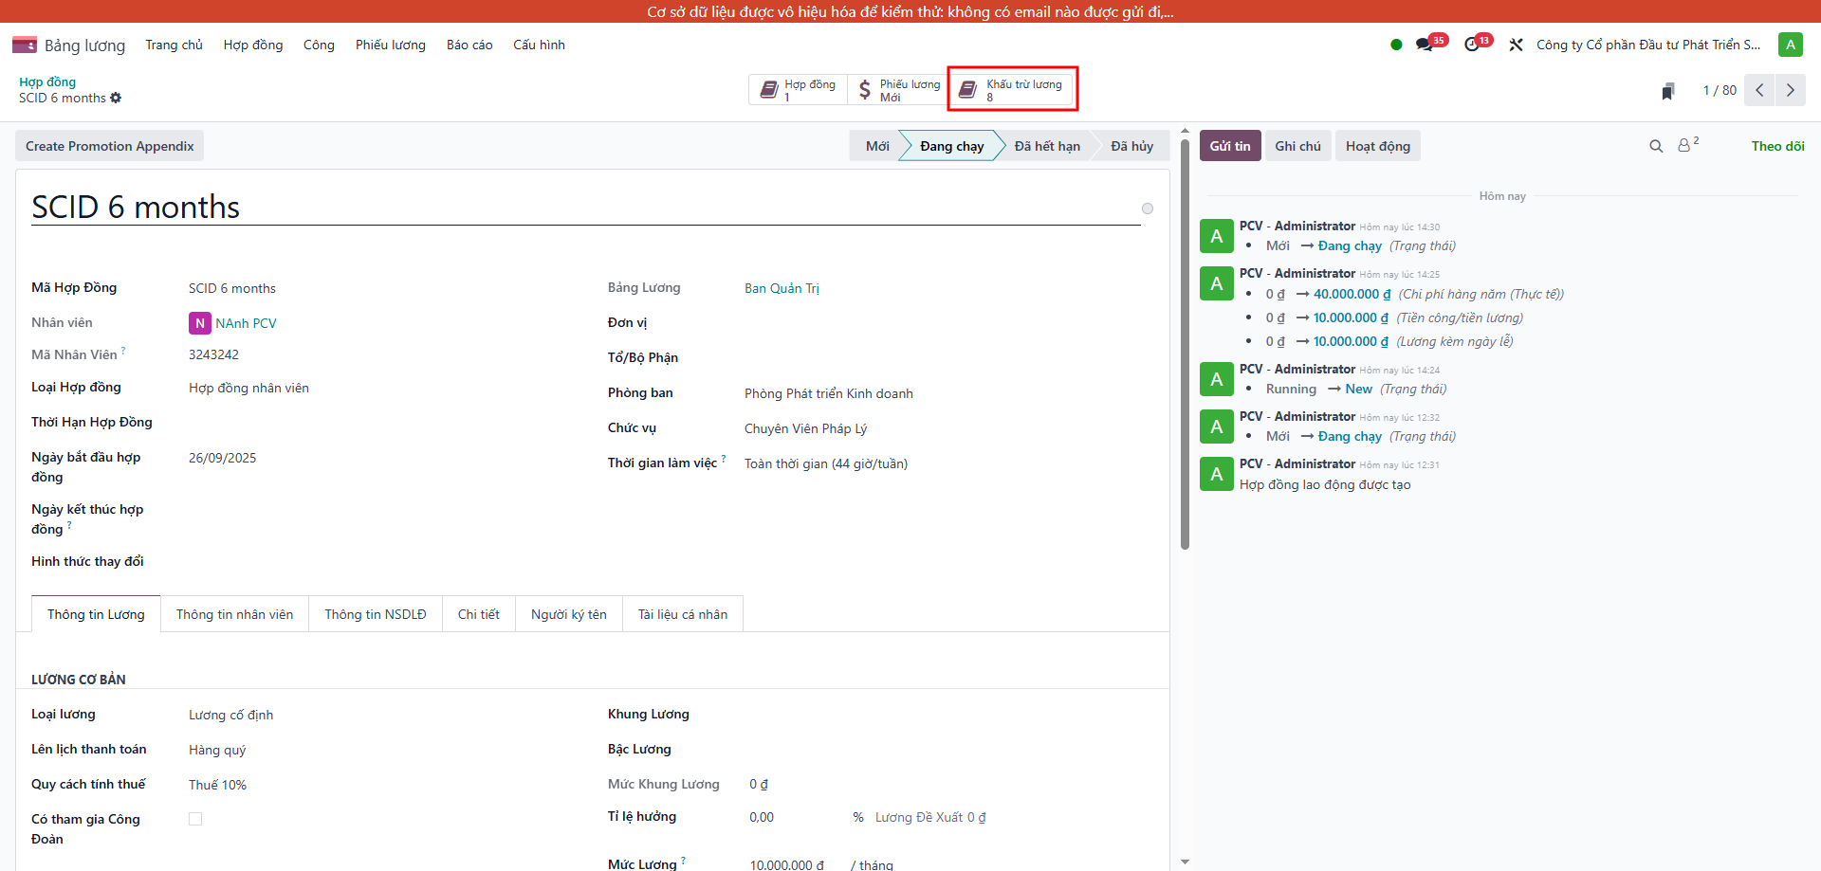This screenshot has width=1821, height=871.
Task: Open the Bảng lương app icon
Action: (x=24, y=45)
